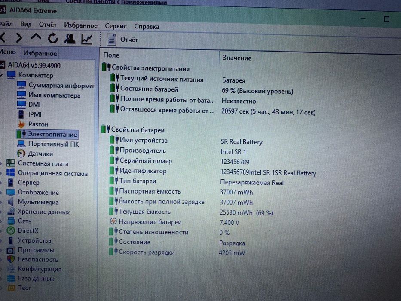Select the Оставшееся время работы row

(x=213, y=111)
